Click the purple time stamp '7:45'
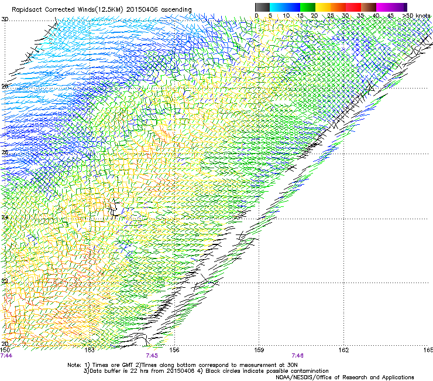This screenshot has height=381, width=433. coord(152,356)
